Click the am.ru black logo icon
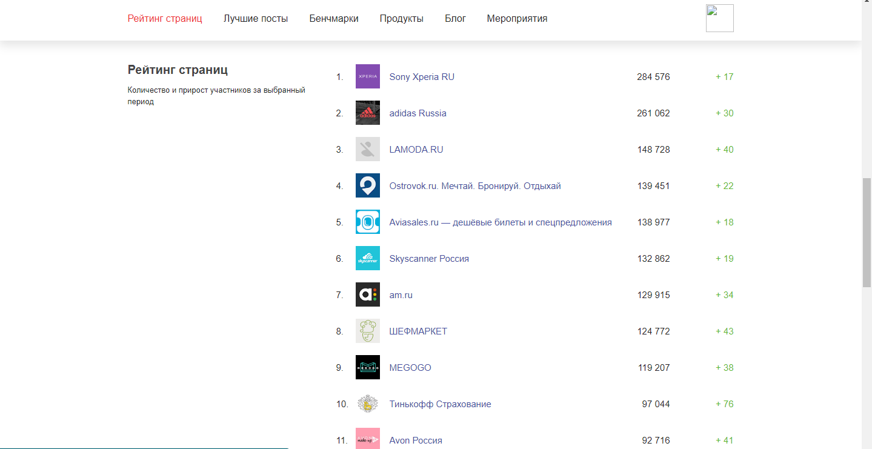Viewport: 872px width, 449px height. (x=368, y=294)
